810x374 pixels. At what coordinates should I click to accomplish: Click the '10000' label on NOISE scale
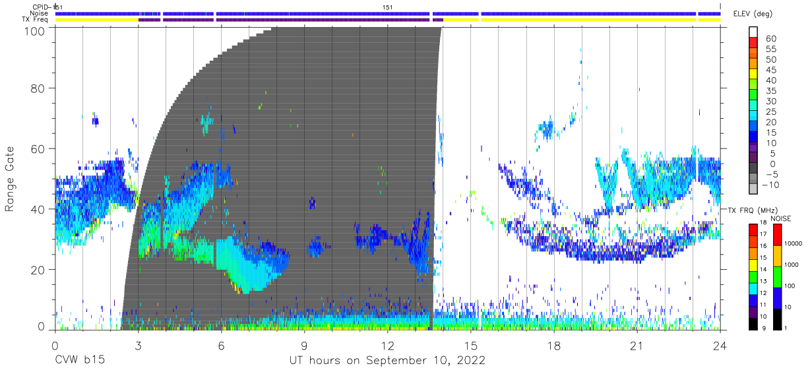click(x=794, y=243)
